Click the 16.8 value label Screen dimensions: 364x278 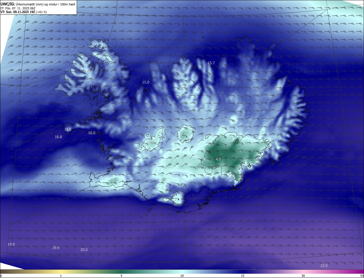click(x=58, y=137)
